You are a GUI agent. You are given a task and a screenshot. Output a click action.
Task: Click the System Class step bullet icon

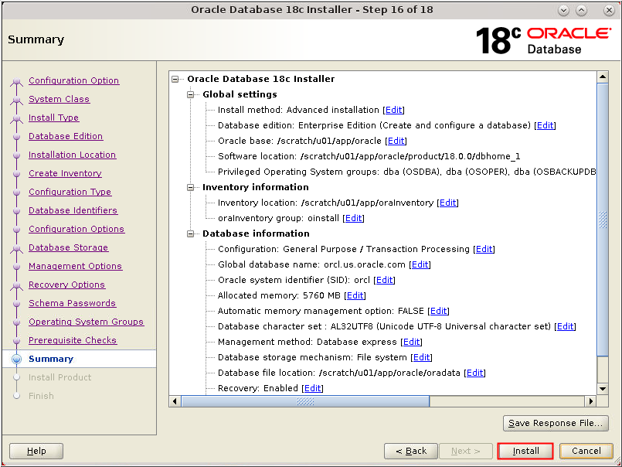pos(17,100)
